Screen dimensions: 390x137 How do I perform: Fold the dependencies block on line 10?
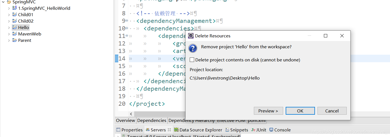click(x=127, y=28)
